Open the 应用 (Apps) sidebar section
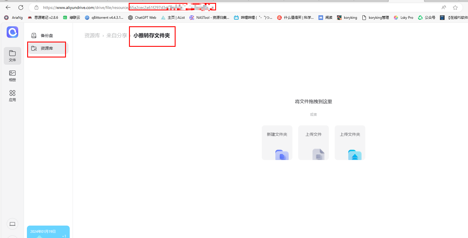Image resolution: width=468 pixels, height=238 pixels. (x=12, y=96)
